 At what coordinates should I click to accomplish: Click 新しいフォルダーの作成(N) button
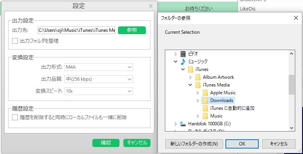click(x=194, y=144)
